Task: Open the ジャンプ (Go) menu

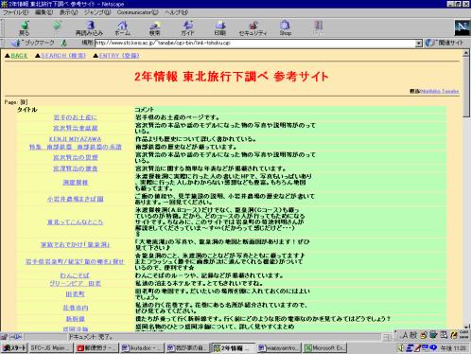Action: point(97,12)
